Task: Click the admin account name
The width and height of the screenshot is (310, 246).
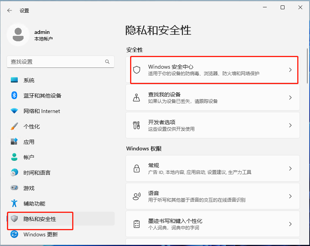Action: tap(42, 32)
